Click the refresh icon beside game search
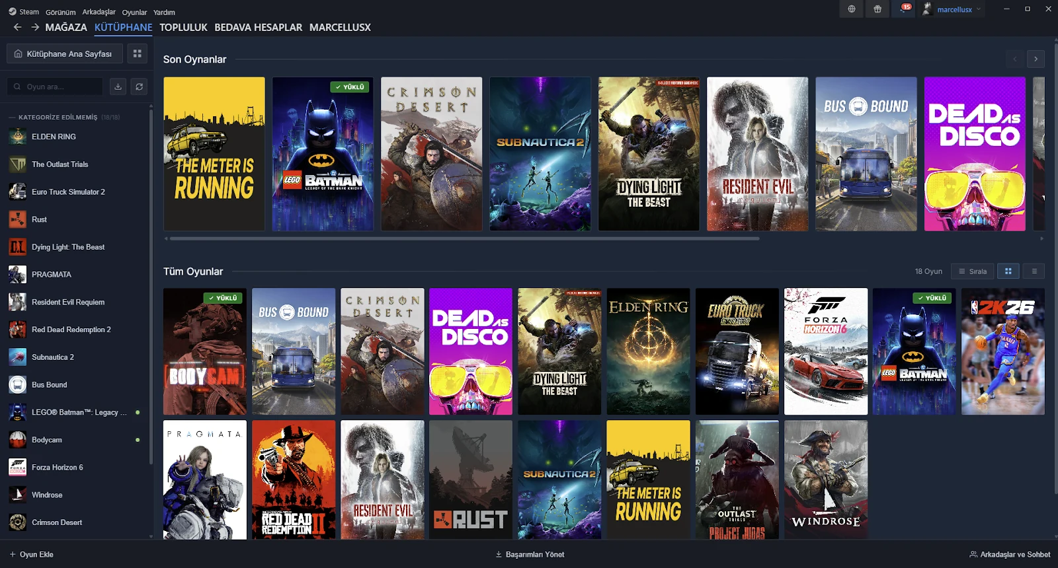Screen dimensions: 1058x568 139,87
